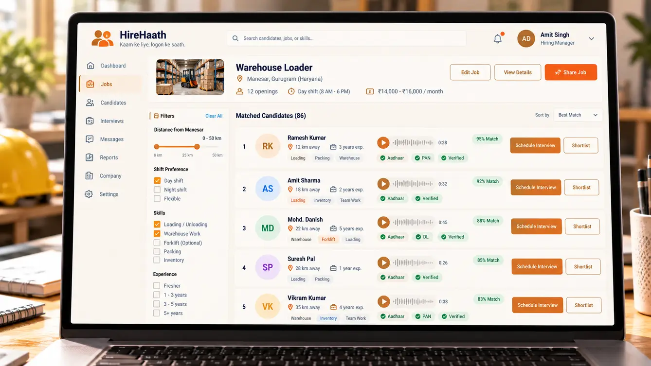
Task: Uncheck the Day shift checkbox
Action: [157, 180]
